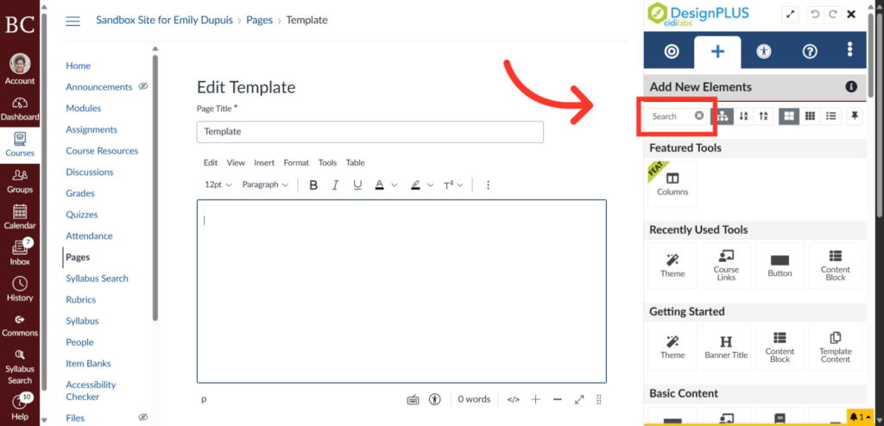Open the editor Tools menu

pyautogui.click(x=327, y=163)
